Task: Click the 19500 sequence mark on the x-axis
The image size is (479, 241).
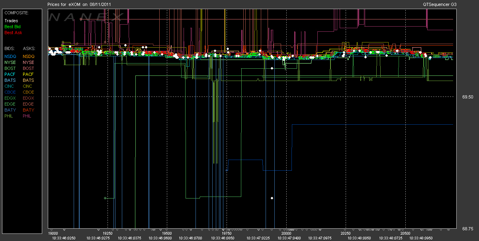Action: click(x=167, y=233)
